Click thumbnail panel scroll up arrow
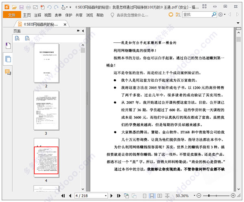This screenshot has width=244, height=202. (x=83, y=45)
